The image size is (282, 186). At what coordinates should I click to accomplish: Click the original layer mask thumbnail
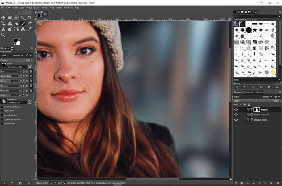(257, 109)
